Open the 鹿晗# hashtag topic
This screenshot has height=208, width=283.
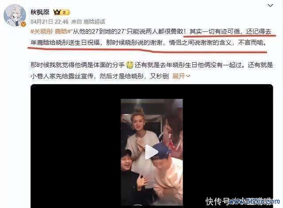[62, 32]
